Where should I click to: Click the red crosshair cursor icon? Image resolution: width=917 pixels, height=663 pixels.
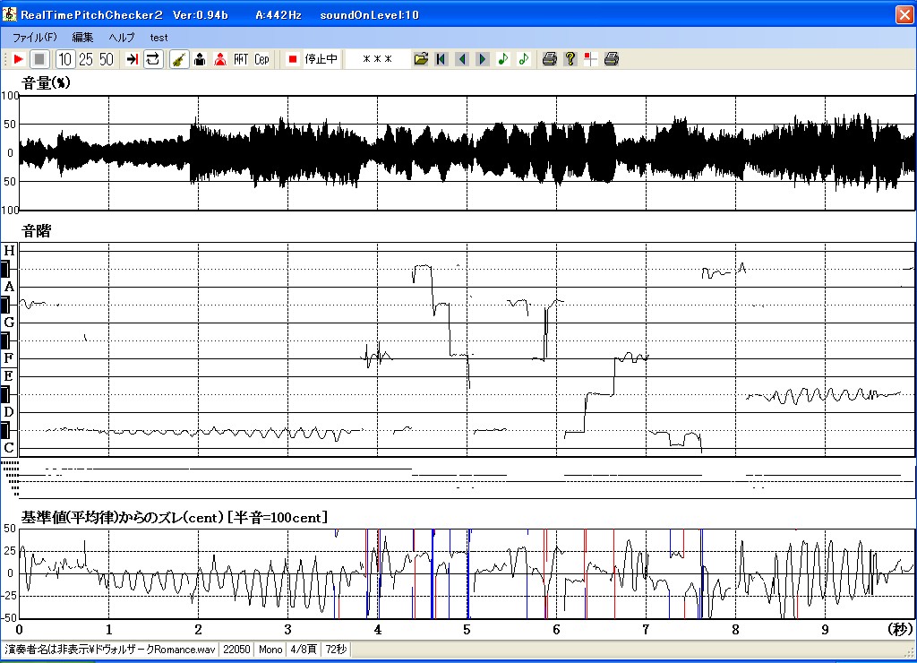click(x=591, y=59)
